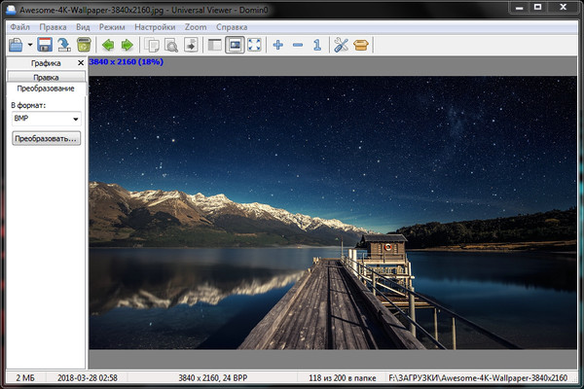Close the Графика side panel
The height and width of the screenshot is (389, 584).
(x=81, y=62)
